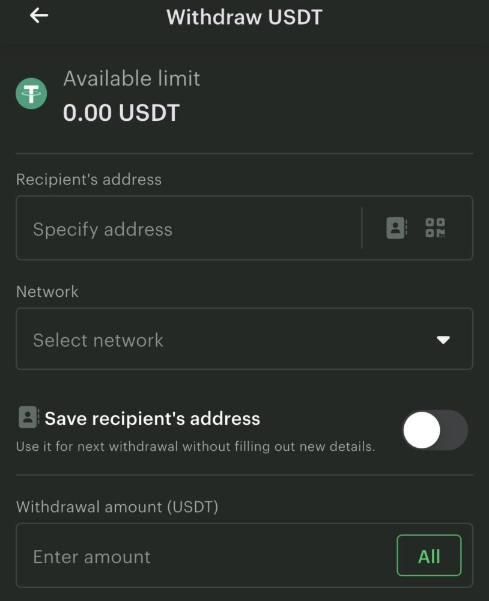The width and height of the screenshot is (489, 601).
Task: Enable the Save recipient's address switch
Action: (x=434, y=430)
